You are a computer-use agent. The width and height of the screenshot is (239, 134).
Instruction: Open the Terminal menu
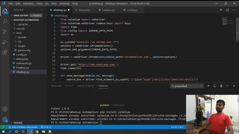coord(64,3)
